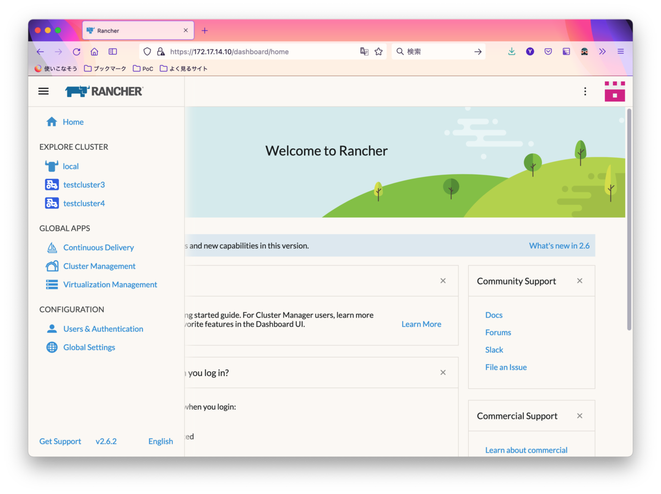Click the translate page icon

coord(364,51)
